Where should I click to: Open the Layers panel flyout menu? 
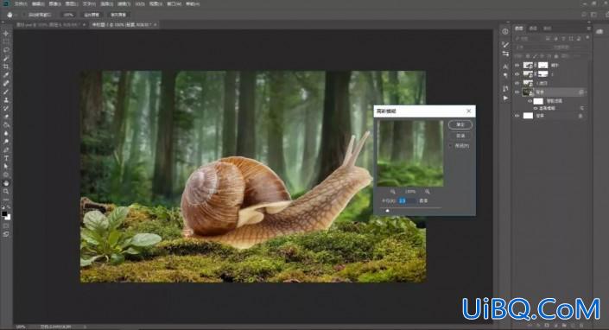(x=588, y=29)
